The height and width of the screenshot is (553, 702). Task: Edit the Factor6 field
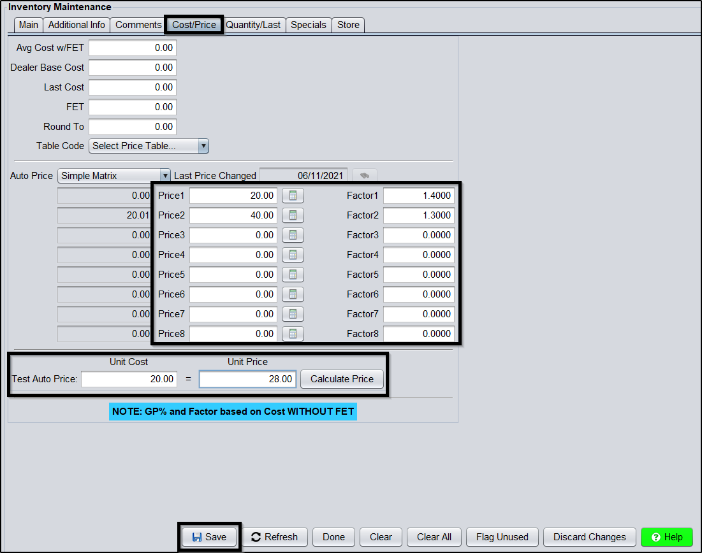(419, 294)
